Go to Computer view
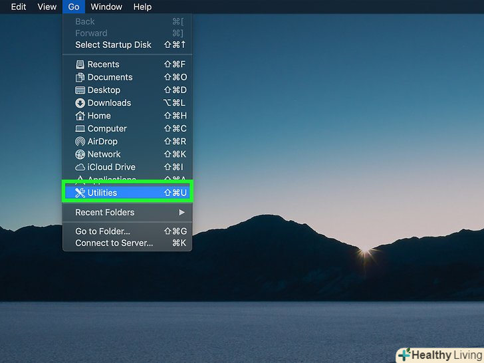The height and width of the screenshot is (363, 484). (127, 128)
